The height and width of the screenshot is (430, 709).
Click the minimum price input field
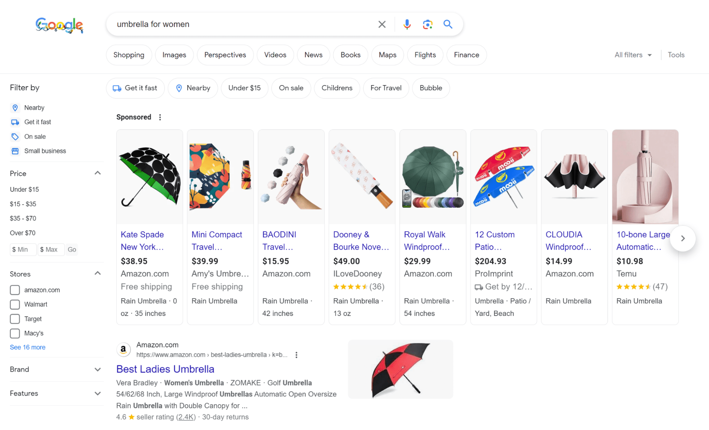pos(23,250)
